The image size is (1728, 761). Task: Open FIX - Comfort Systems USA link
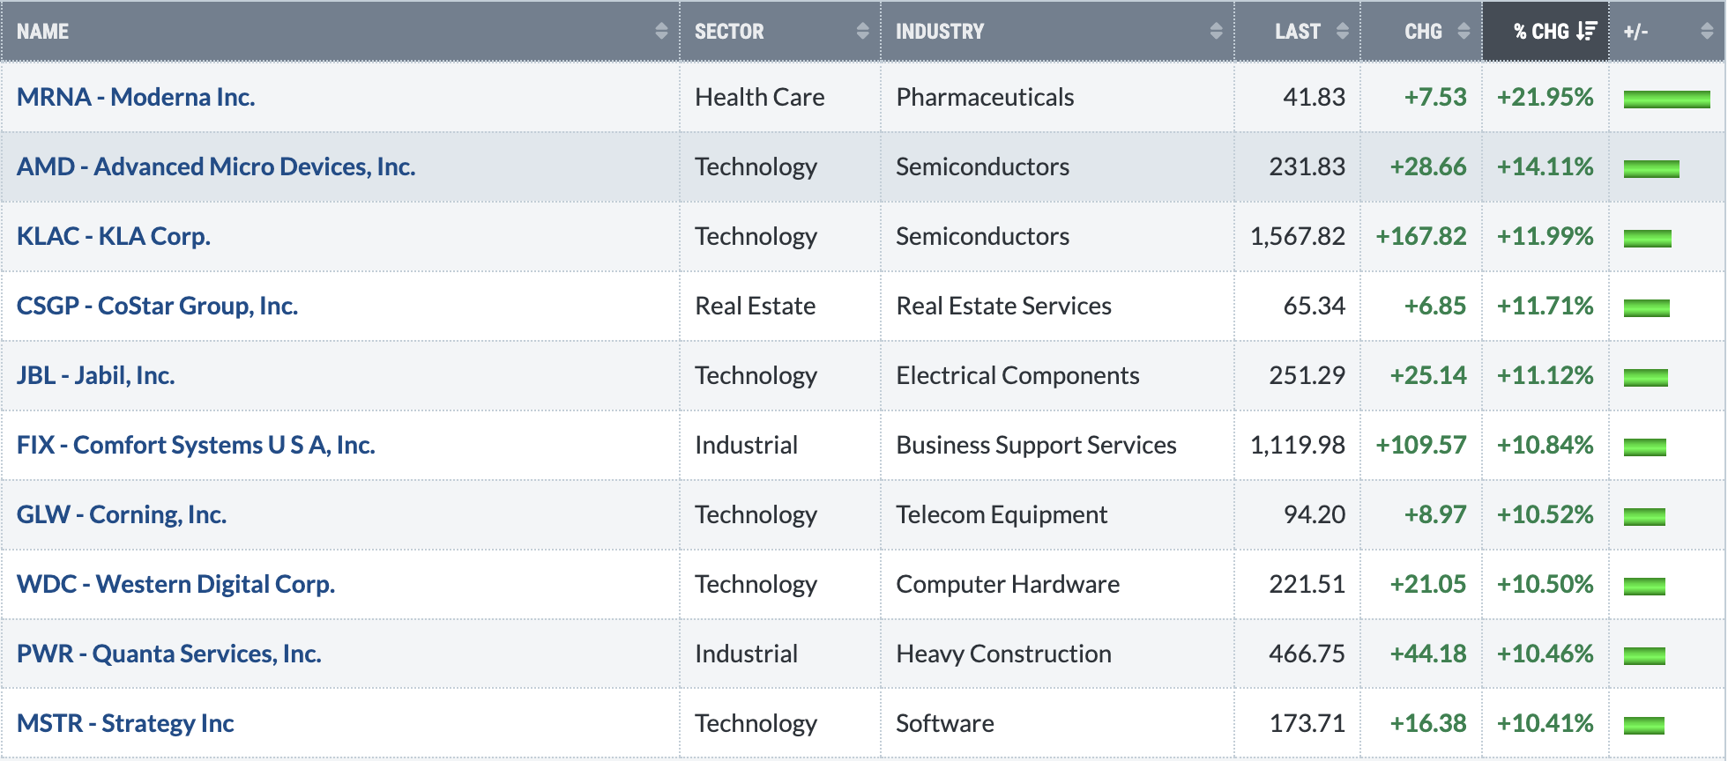tap(196, 445)
